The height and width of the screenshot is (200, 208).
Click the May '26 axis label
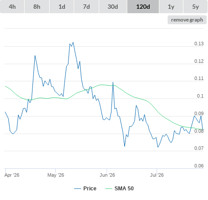(56, 175)
